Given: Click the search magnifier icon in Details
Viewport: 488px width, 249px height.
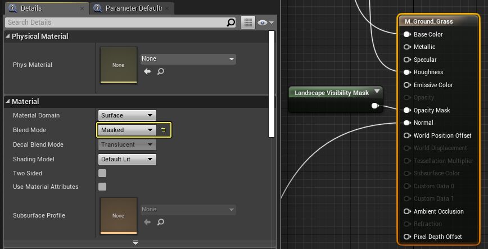Looking at the screenshot, I should (231, 22).
